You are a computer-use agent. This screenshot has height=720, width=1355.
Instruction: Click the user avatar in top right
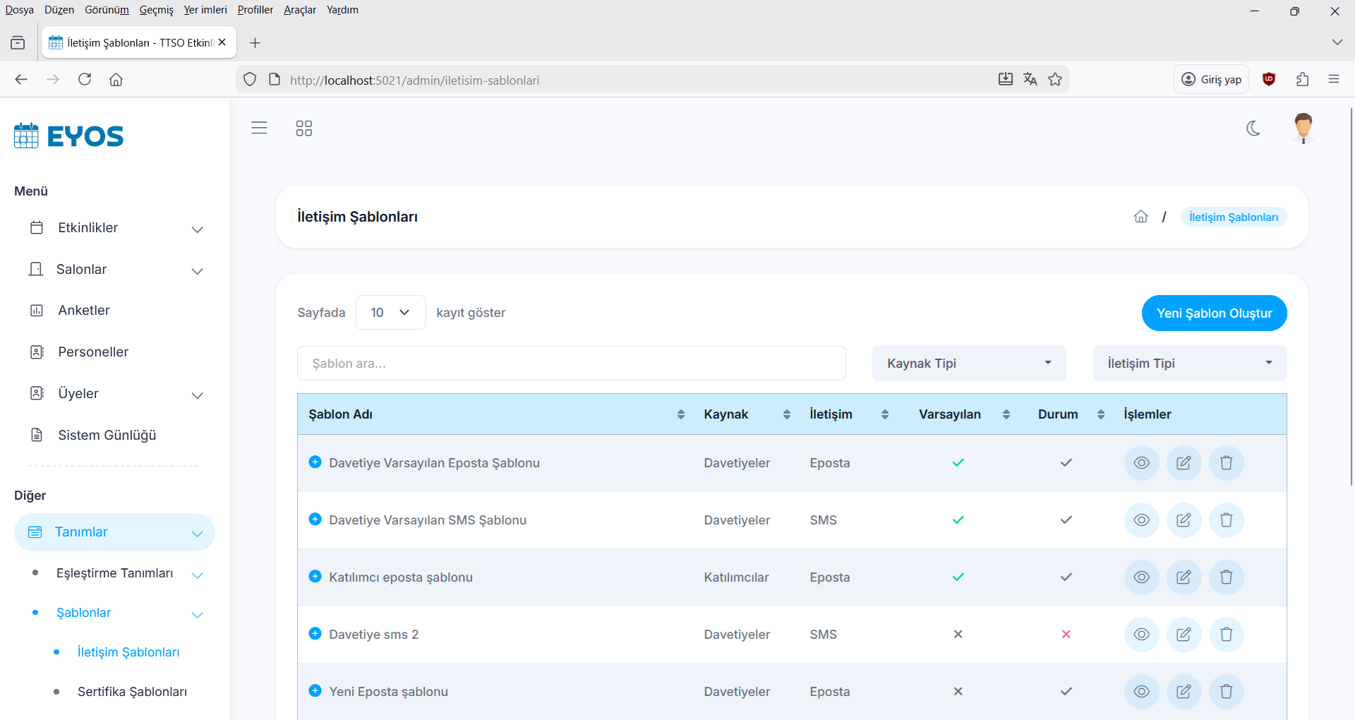1303,128
